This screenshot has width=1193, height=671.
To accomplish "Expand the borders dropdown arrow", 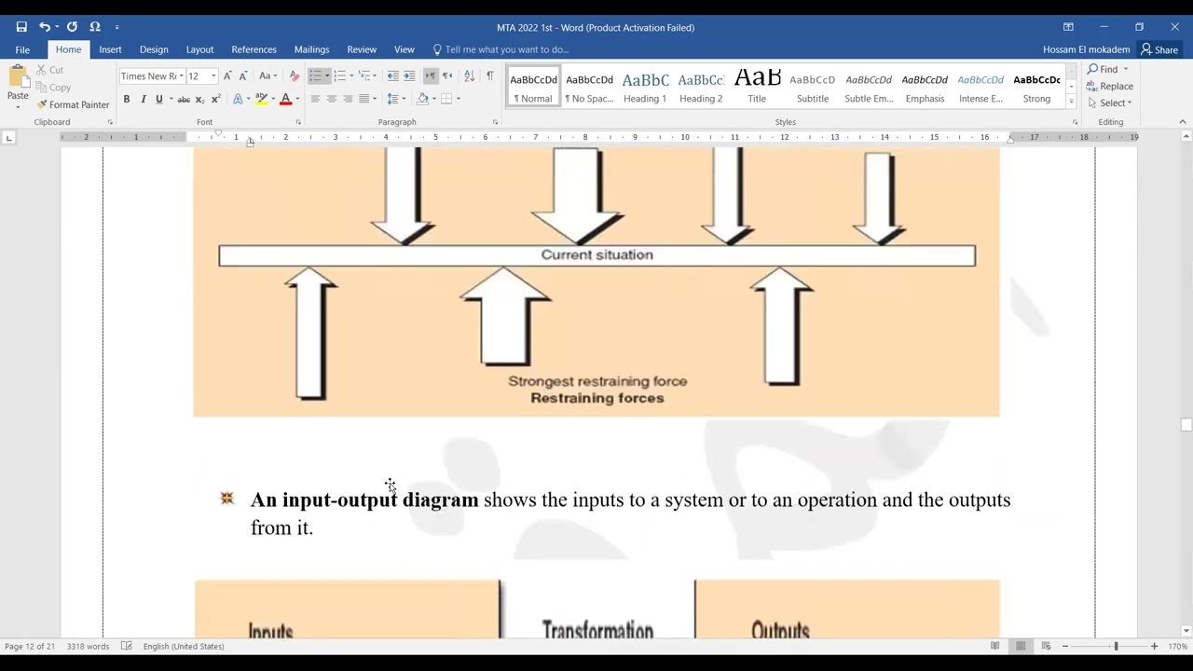I will click(x=459, y=99).
